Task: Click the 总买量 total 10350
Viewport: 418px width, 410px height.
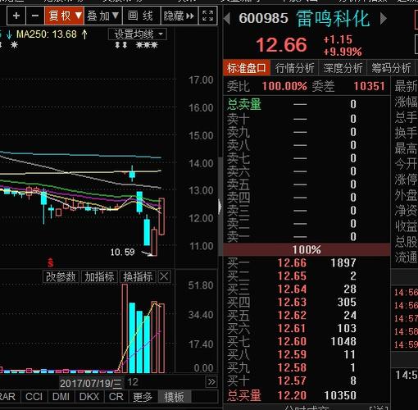Action: click(x=340, y=395)
